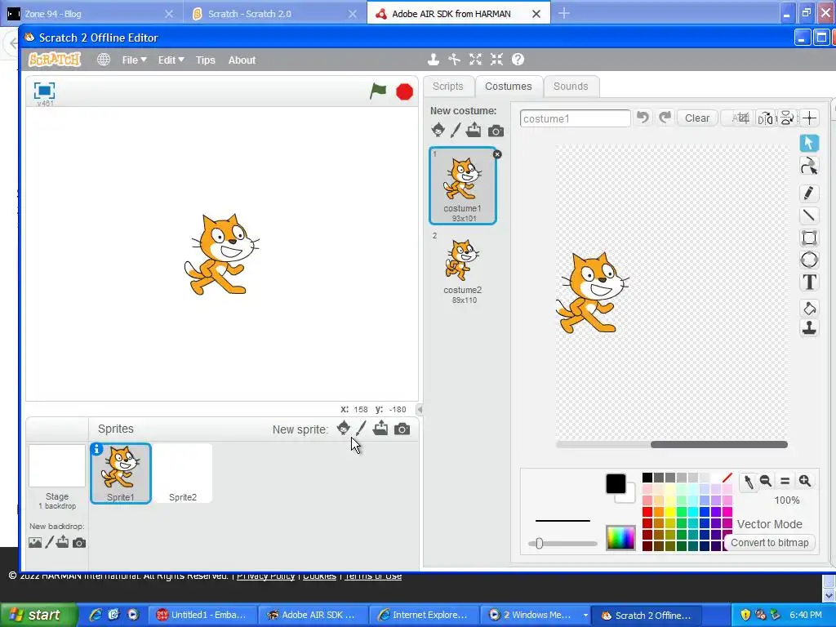Click Convert to bitmap button
836x627 pixels.
[769, 543]
